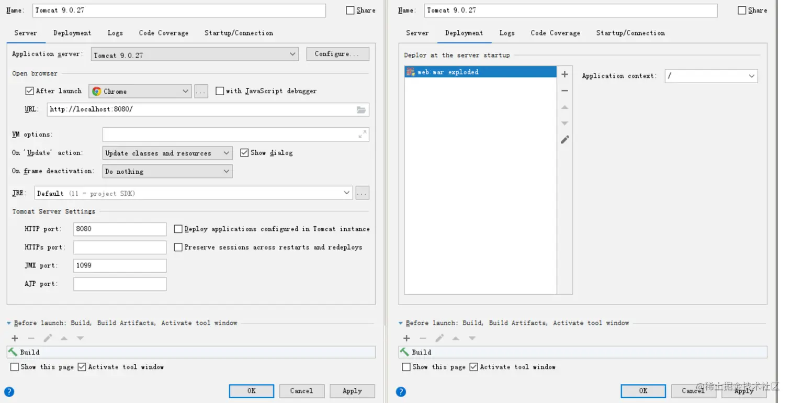The image size is (791, 403).
Task: Move before-launch task down in left dialog
Action: 80,338
